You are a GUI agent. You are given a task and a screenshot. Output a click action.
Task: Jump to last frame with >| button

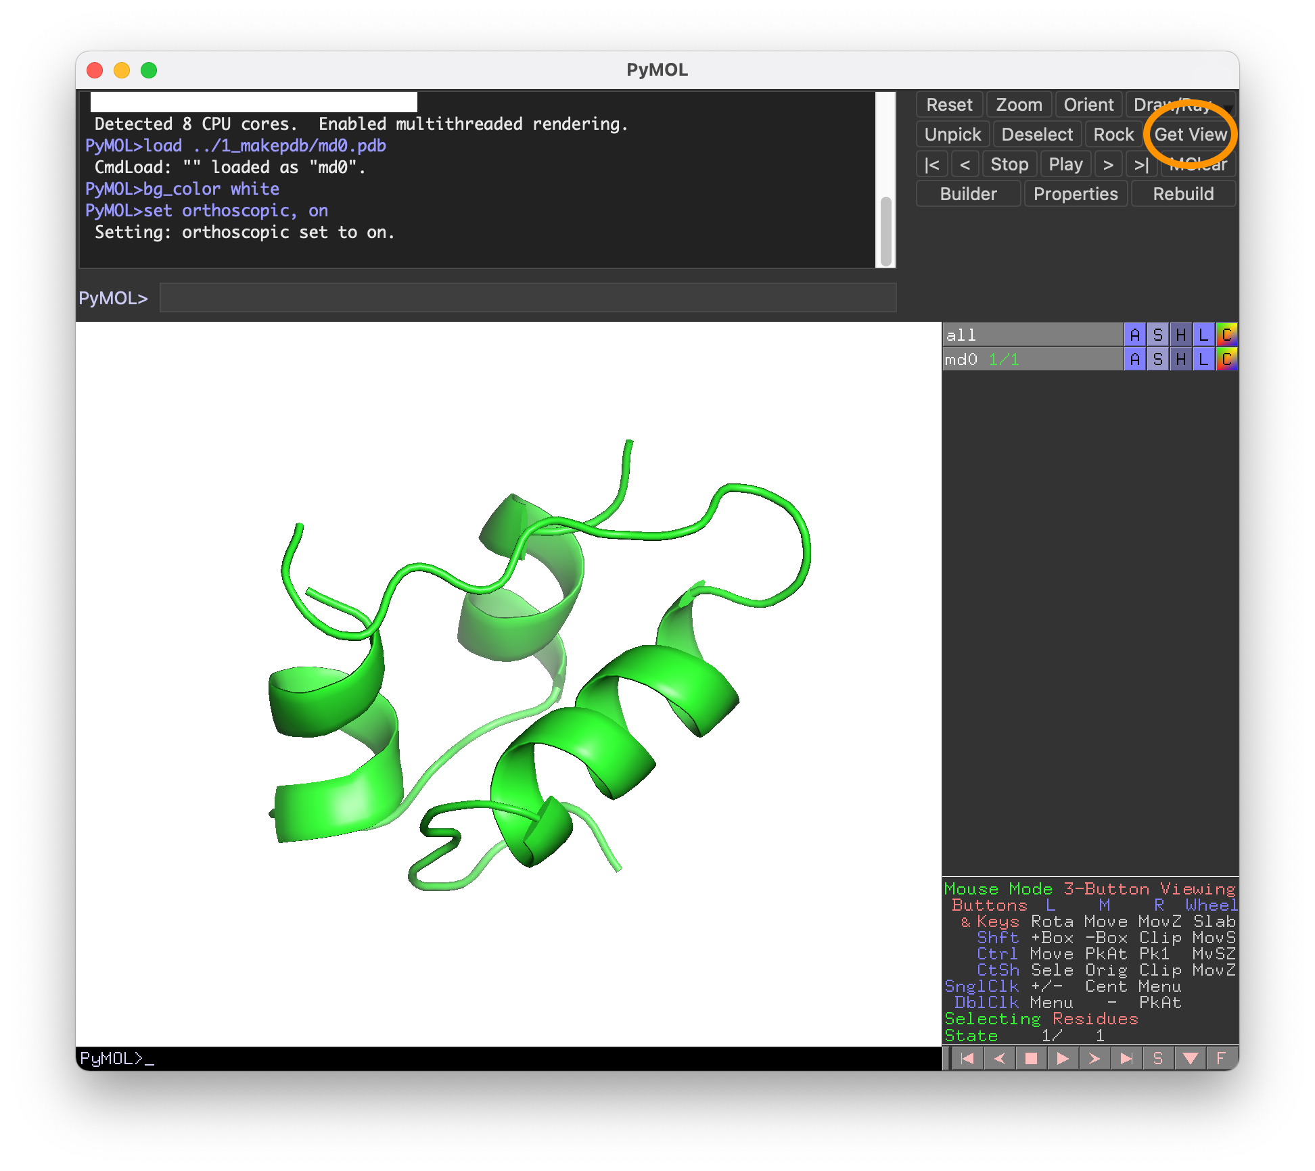[1142, 164]
